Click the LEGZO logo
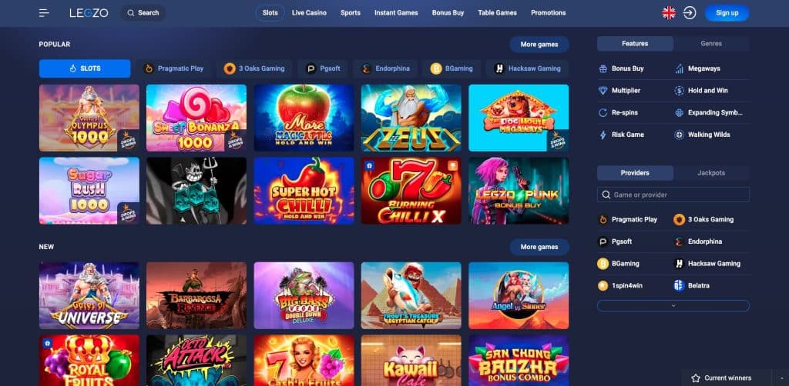Screen dimensions: 789x386 click(x=89, y=13)
